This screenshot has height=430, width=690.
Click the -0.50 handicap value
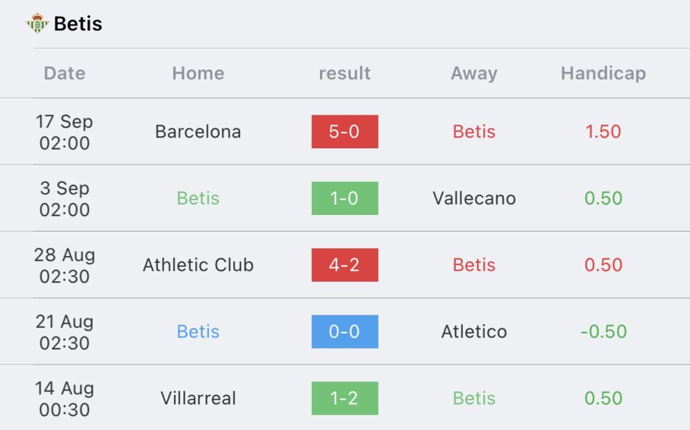(x=603, y=332)
